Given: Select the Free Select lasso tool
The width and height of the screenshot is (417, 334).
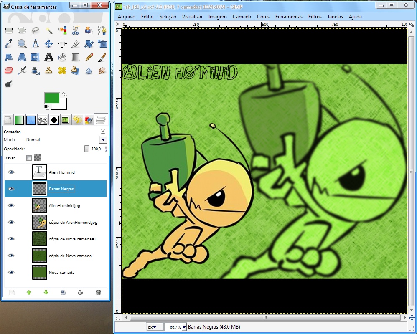Looking at the screenshot, I should pos(36,30).
